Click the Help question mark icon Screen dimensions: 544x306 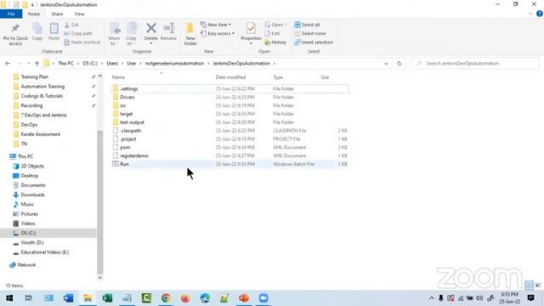(539, 14)
